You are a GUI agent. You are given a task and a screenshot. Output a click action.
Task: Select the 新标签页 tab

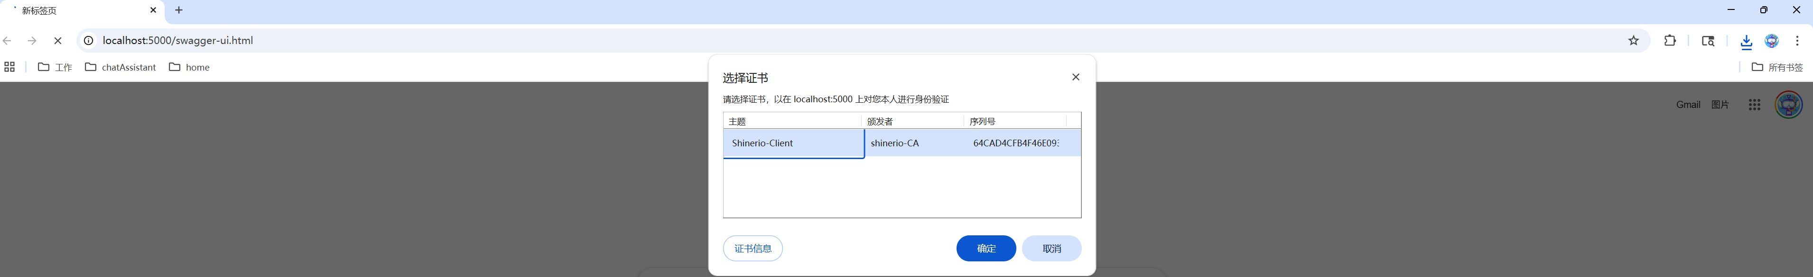[77, 10]
